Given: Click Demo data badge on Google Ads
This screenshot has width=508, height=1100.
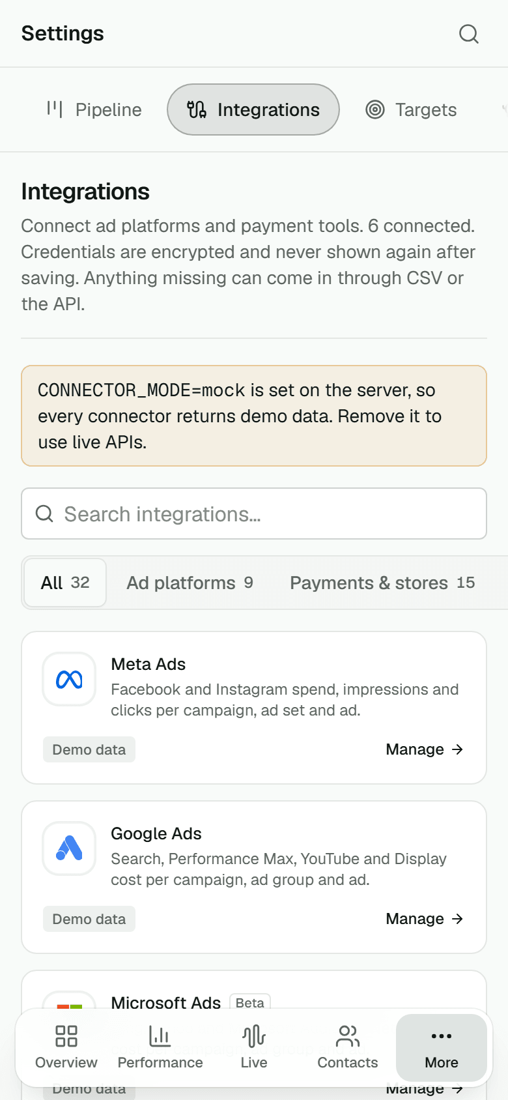Looking at the screenshot, I should pos(89,919).
